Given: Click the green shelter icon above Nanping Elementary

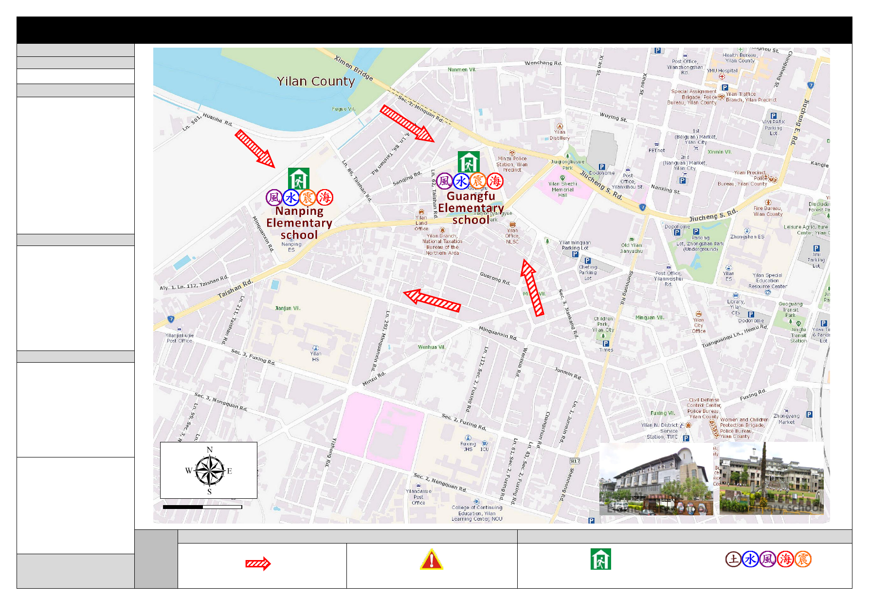Looking at the screenshot, I should pyautogui.click(x=299, y=178).
